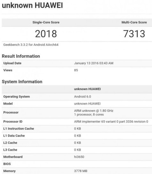Select the BIOS row label
Screen dimensions: 152x174
7,164
